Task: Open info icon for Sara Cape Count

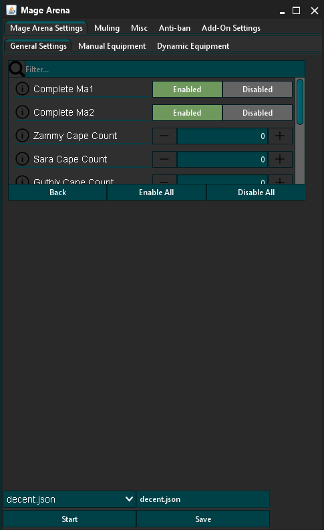Action: click(22, 159)
